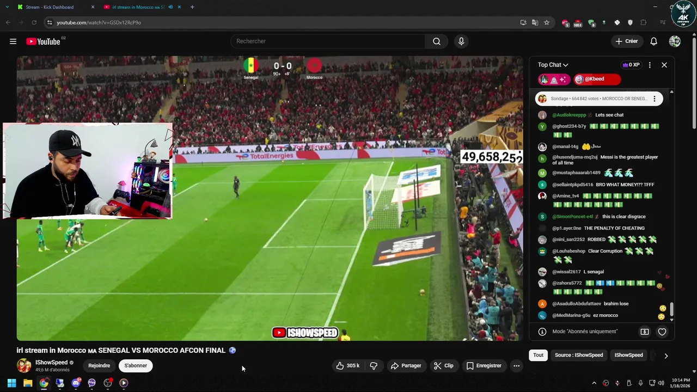This screenshot has height=392, width=697.
Task: Open a new browser tab
Action: (x=192, y=7)
